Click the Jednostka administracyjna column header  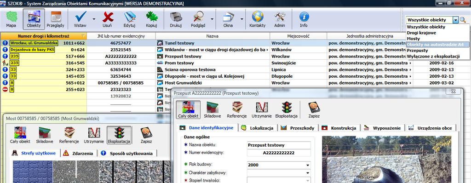(369, 36)
